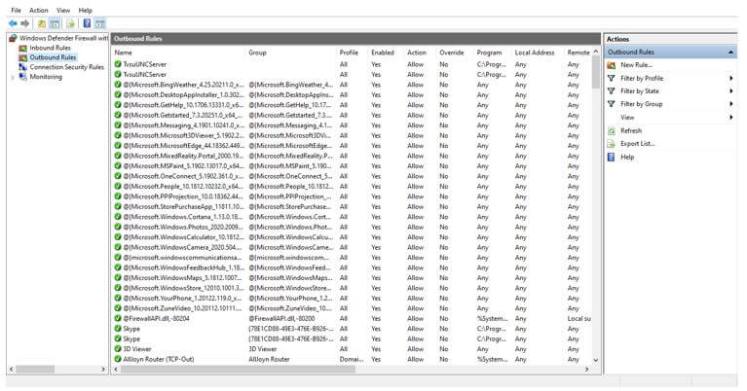Select the Microsoft.GetHelp rule row
The image size is (747, 391).
click(352, 105)
